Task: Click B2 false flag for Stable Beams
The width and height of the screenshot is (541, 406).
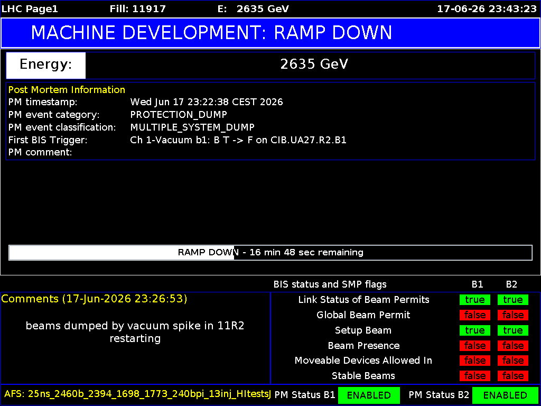Action: 512,376
